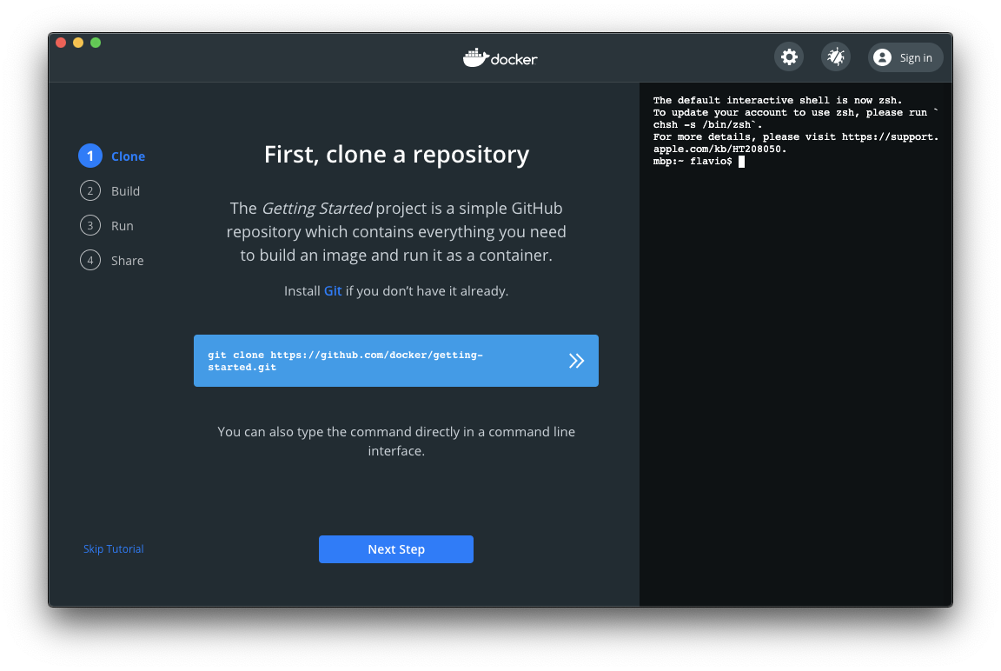Select the highlighted step 1 circle
This screenshot has width=1001, height=671.
click(89, 156)
